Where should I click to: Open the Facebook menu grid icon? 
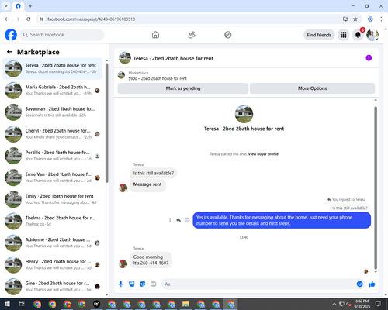point(343,35)
